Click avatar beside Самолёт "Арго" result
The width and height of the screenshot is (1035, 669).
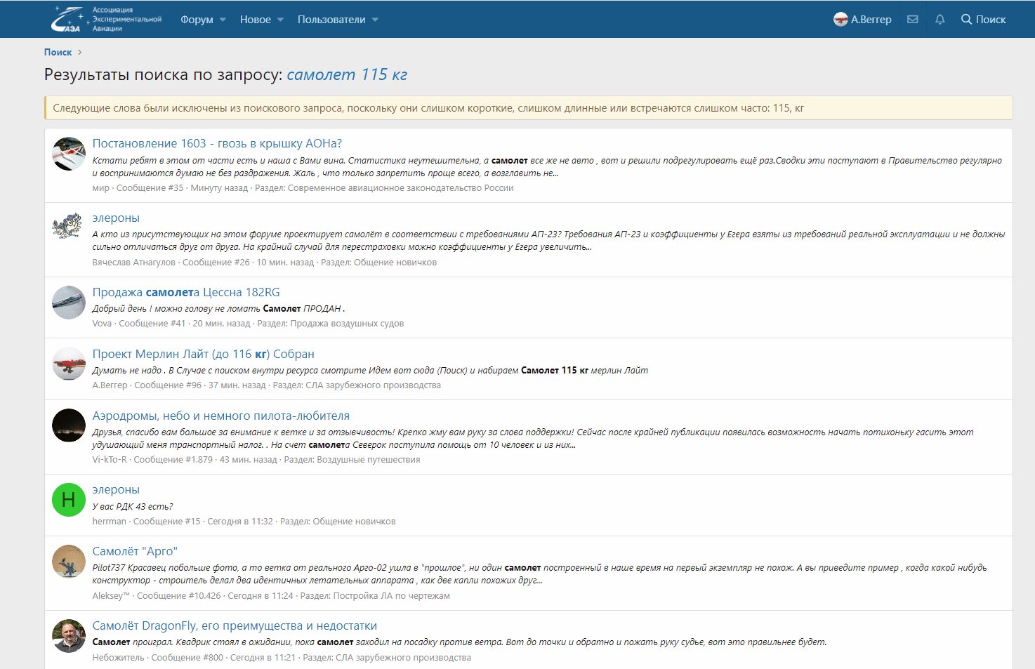pos(69,562)
